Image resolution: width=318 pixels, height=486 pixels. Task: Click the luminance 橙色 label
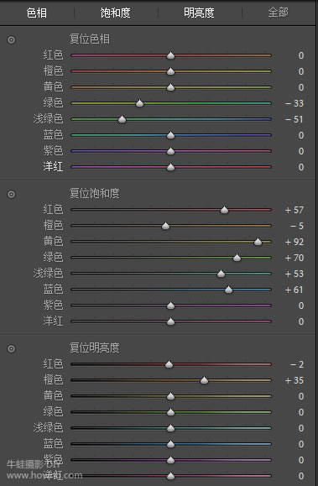pos(53,379)
